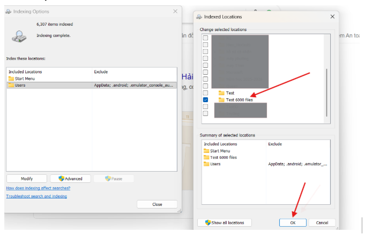365x239 pixels.
Task: Cancel the Indexed Locations dialog
Action: point(322,222)
